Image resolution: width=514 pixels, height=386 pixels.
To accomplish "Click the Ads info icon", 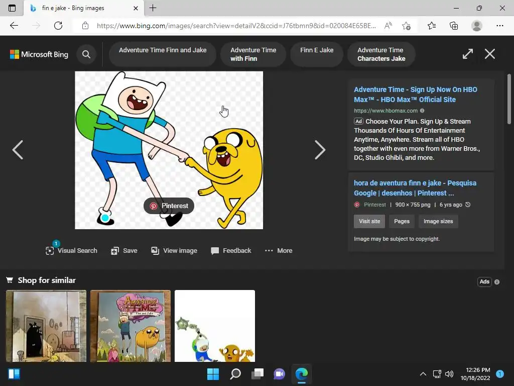I will tap(497, 282).
